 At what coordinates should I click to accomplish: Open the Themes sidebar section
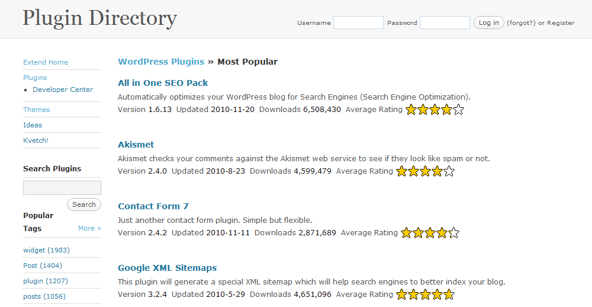[x=36, y=110]
